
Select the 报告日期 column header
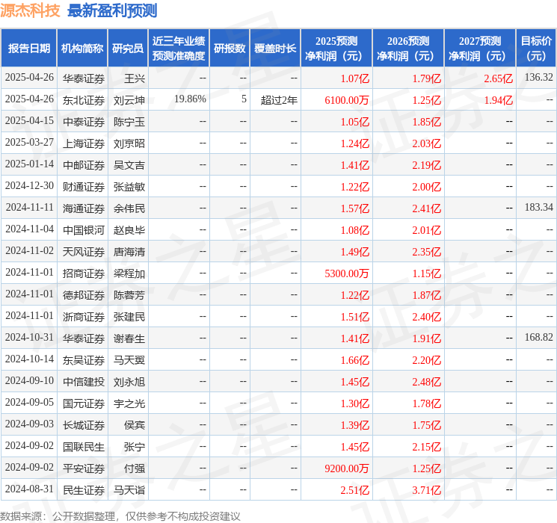(x=28, y=49)
